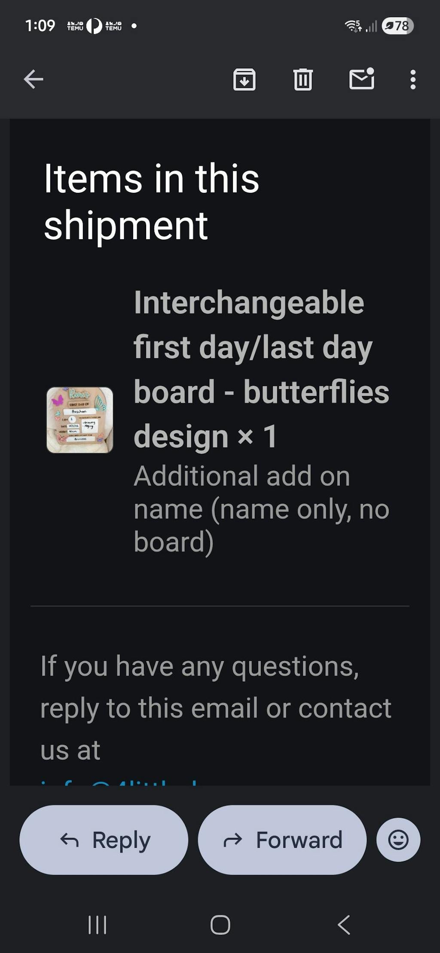This screenshot has height=953, width=440.
Task: Tap the 1:09 clock in status bar
Action: (40, 26)
